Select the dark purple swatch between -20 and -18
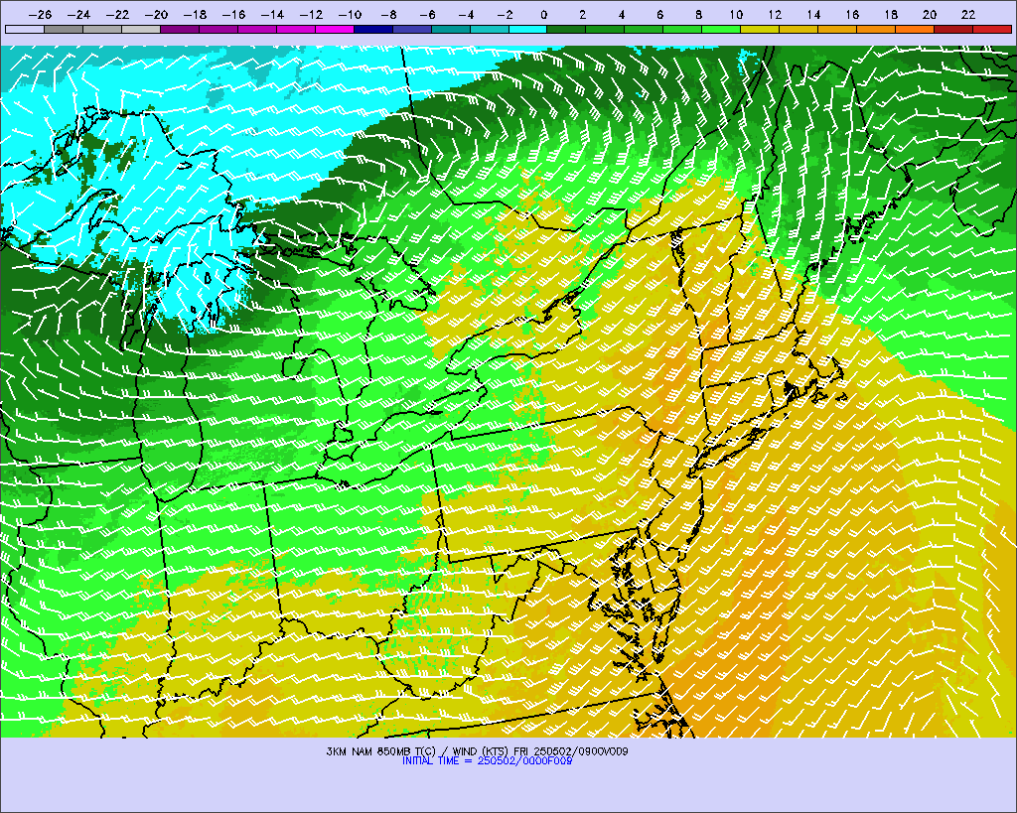The height and width of the screenshot is (813, 1017). tap(180, 29)
